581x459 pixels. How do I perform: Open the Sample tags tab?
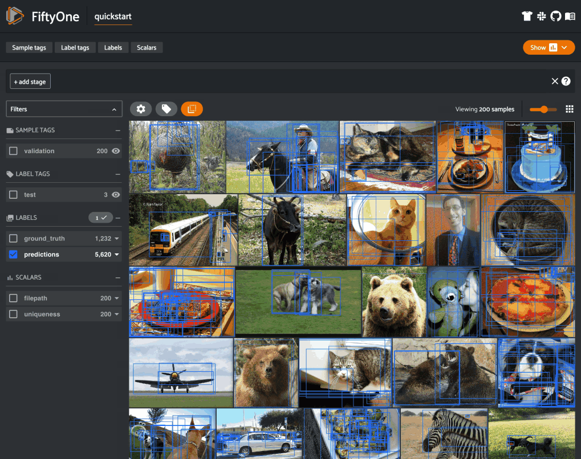[29, 47]
